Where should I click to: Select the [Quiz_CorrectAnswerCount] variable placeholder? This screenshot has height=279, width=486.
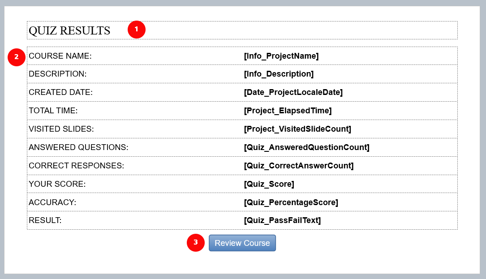click(299, 166)
